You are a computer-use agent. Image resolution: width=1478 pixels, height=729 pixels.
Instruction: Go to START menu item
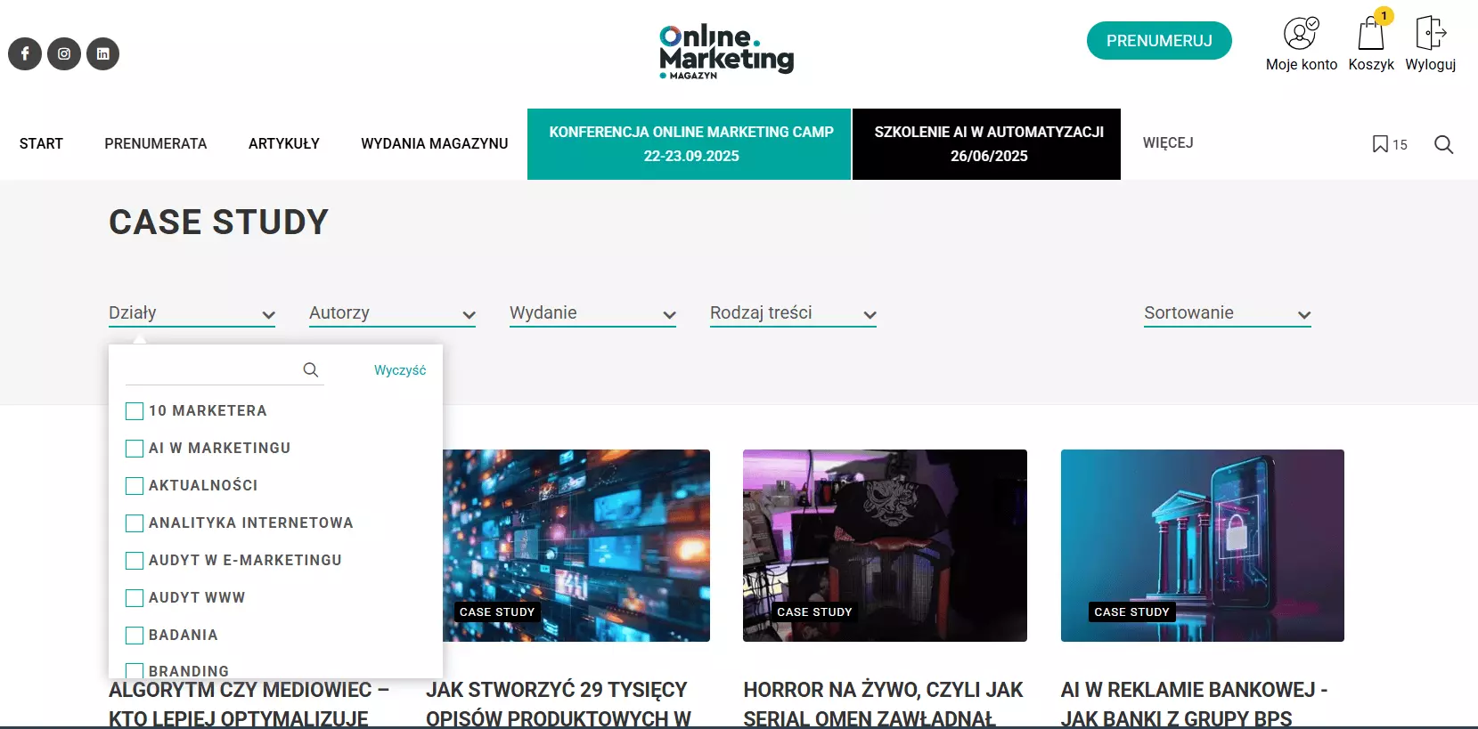41,143
